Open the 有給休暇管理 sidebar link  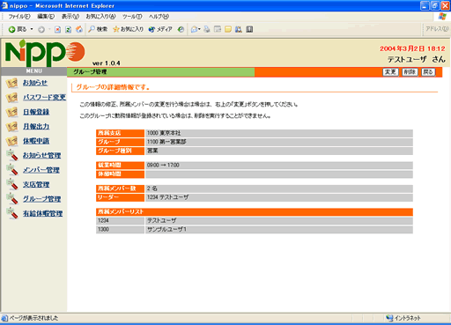point(43,213)
